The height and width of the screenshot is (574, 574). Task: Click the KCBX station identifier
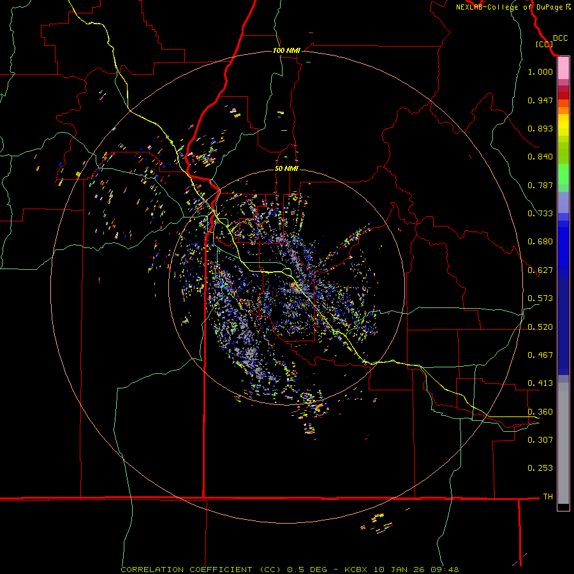coord(357,570)
